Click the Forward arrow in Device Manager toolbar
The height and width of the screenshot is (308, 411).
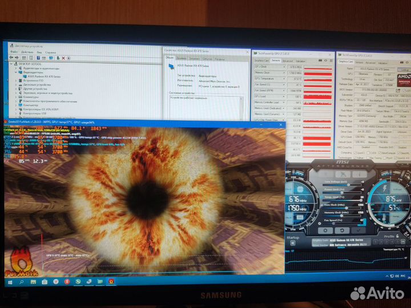(x=17, y=58)
